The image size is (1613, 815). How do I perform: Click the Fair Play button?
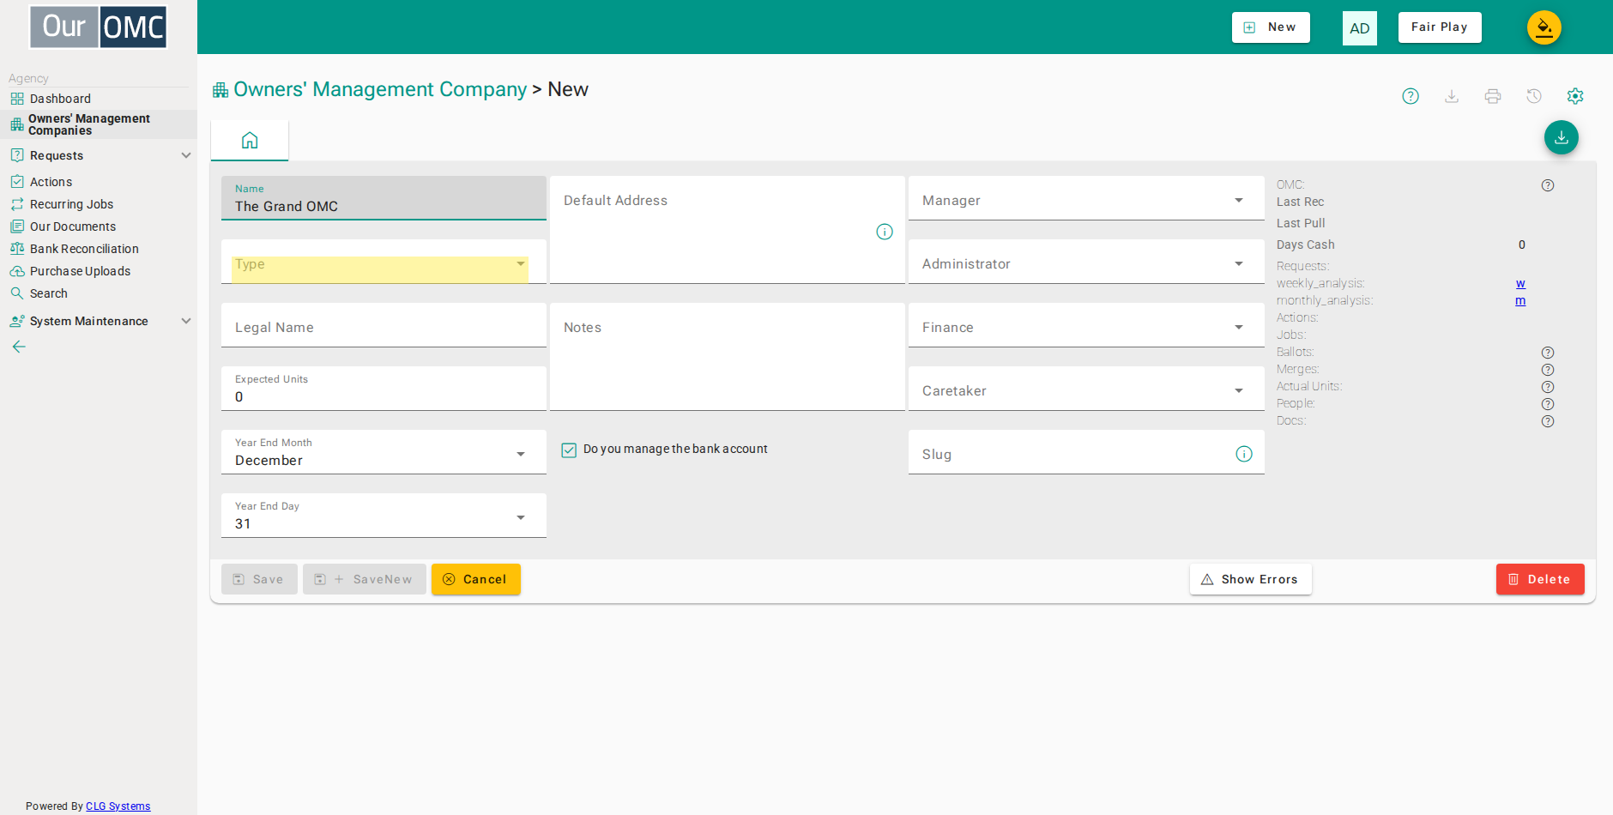(1440, 27)
